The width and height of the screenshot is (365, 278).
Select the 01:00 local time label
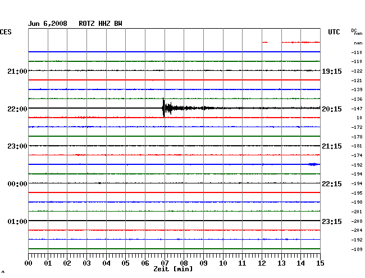17,221
